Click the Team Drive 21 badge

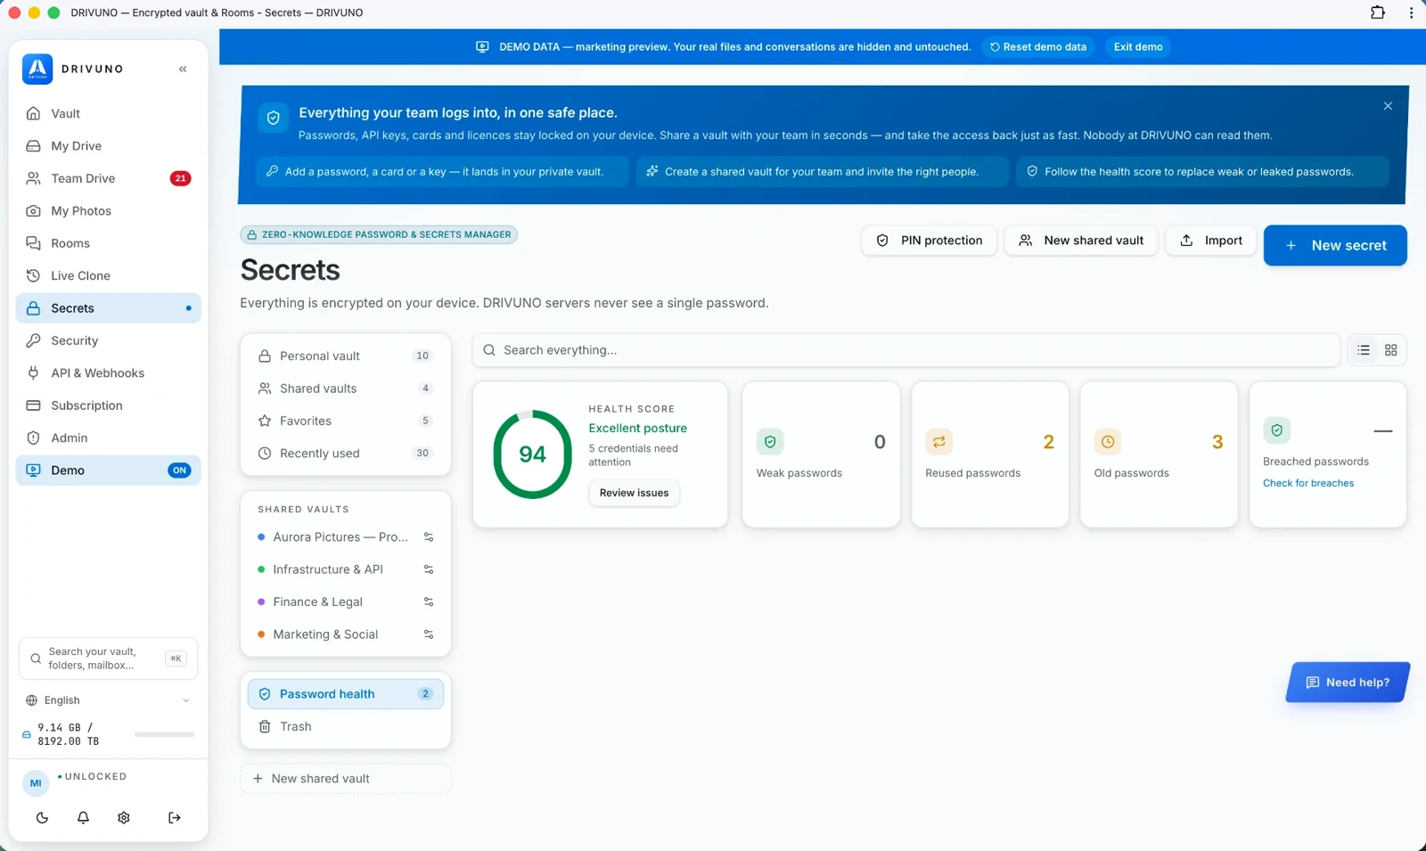[x=180, y=178]
